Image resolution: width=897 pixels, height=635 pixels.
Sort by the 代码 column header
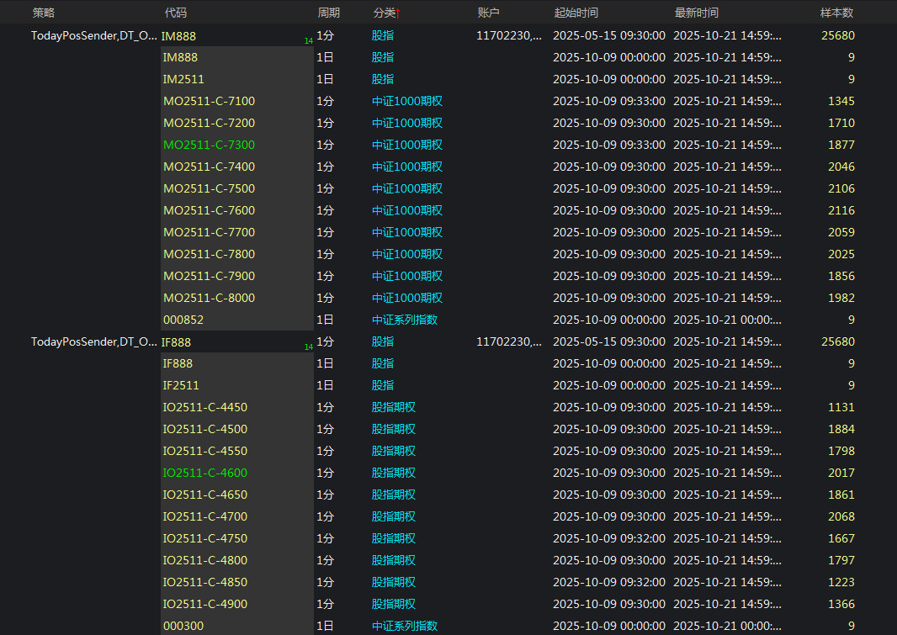(176, 13)
